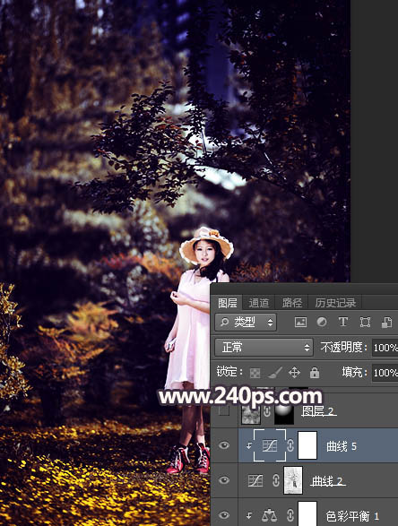The height and width of the screenshot is (526, 398).
Task: Lock image pixels brush icon
Action: click(x=275, y=373)
